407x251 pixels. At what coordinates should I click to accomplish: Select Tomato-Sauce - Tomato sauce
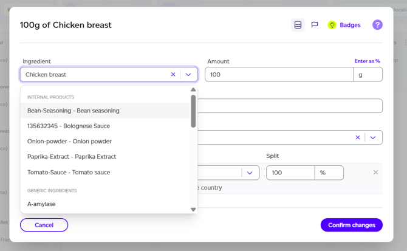105,172
